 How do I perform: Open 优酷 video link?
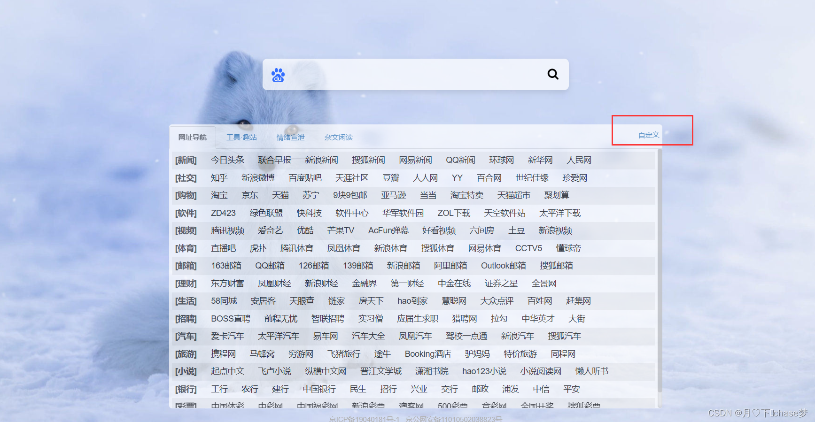click(x=305, y=230)
